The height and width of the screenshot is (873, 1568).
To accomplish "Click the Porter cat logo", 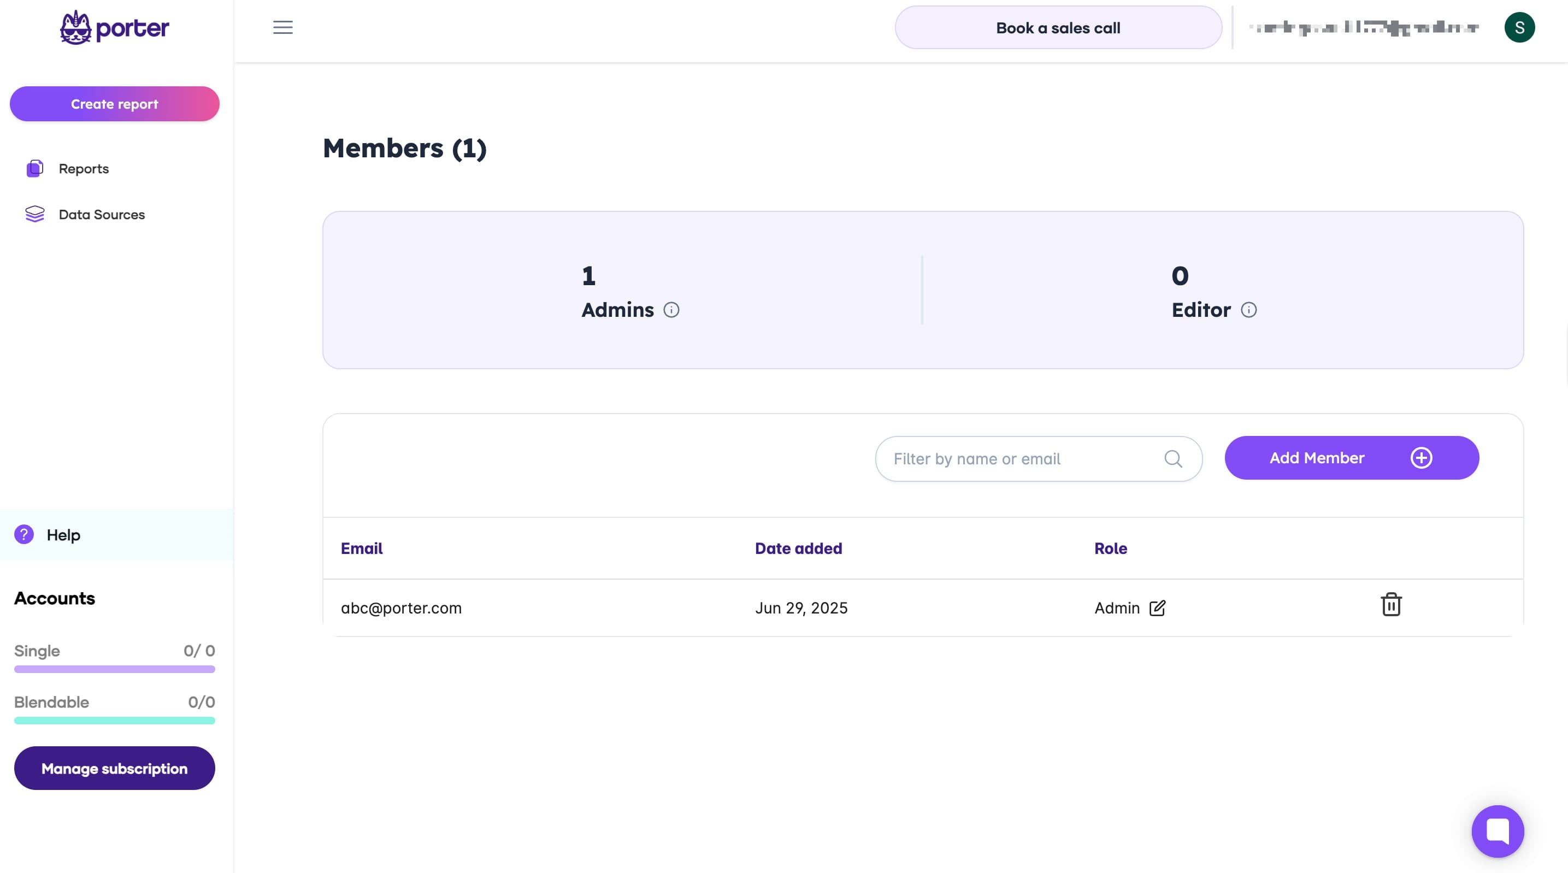I will point(76,27).
